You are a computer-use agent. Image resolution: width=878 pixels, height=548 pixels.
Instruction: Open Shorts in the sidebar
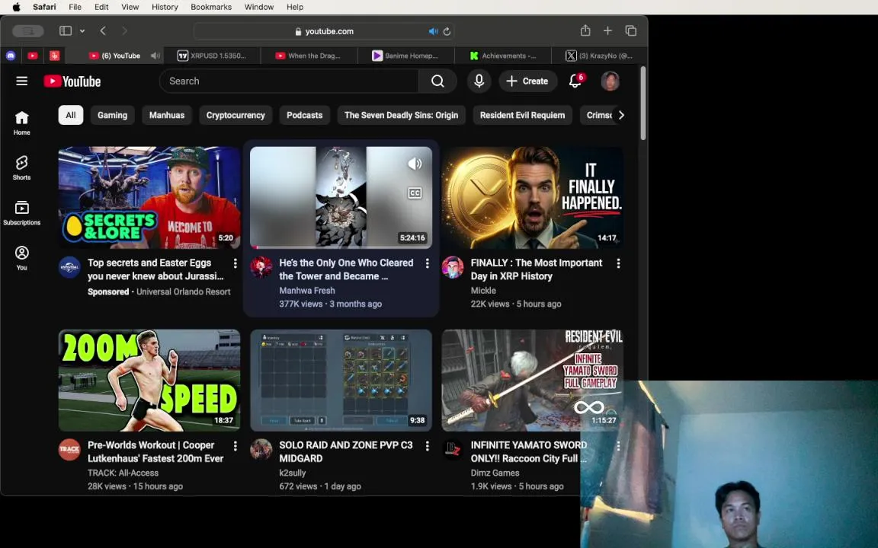click(22, 167)
